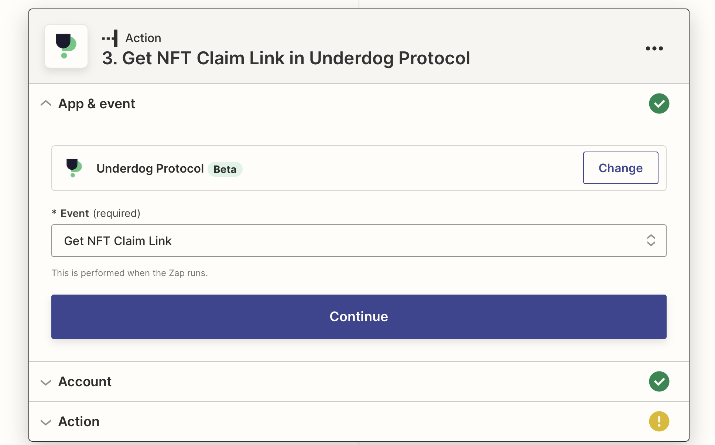Click the large Underdog Protocol logo in header

(66, 46)
